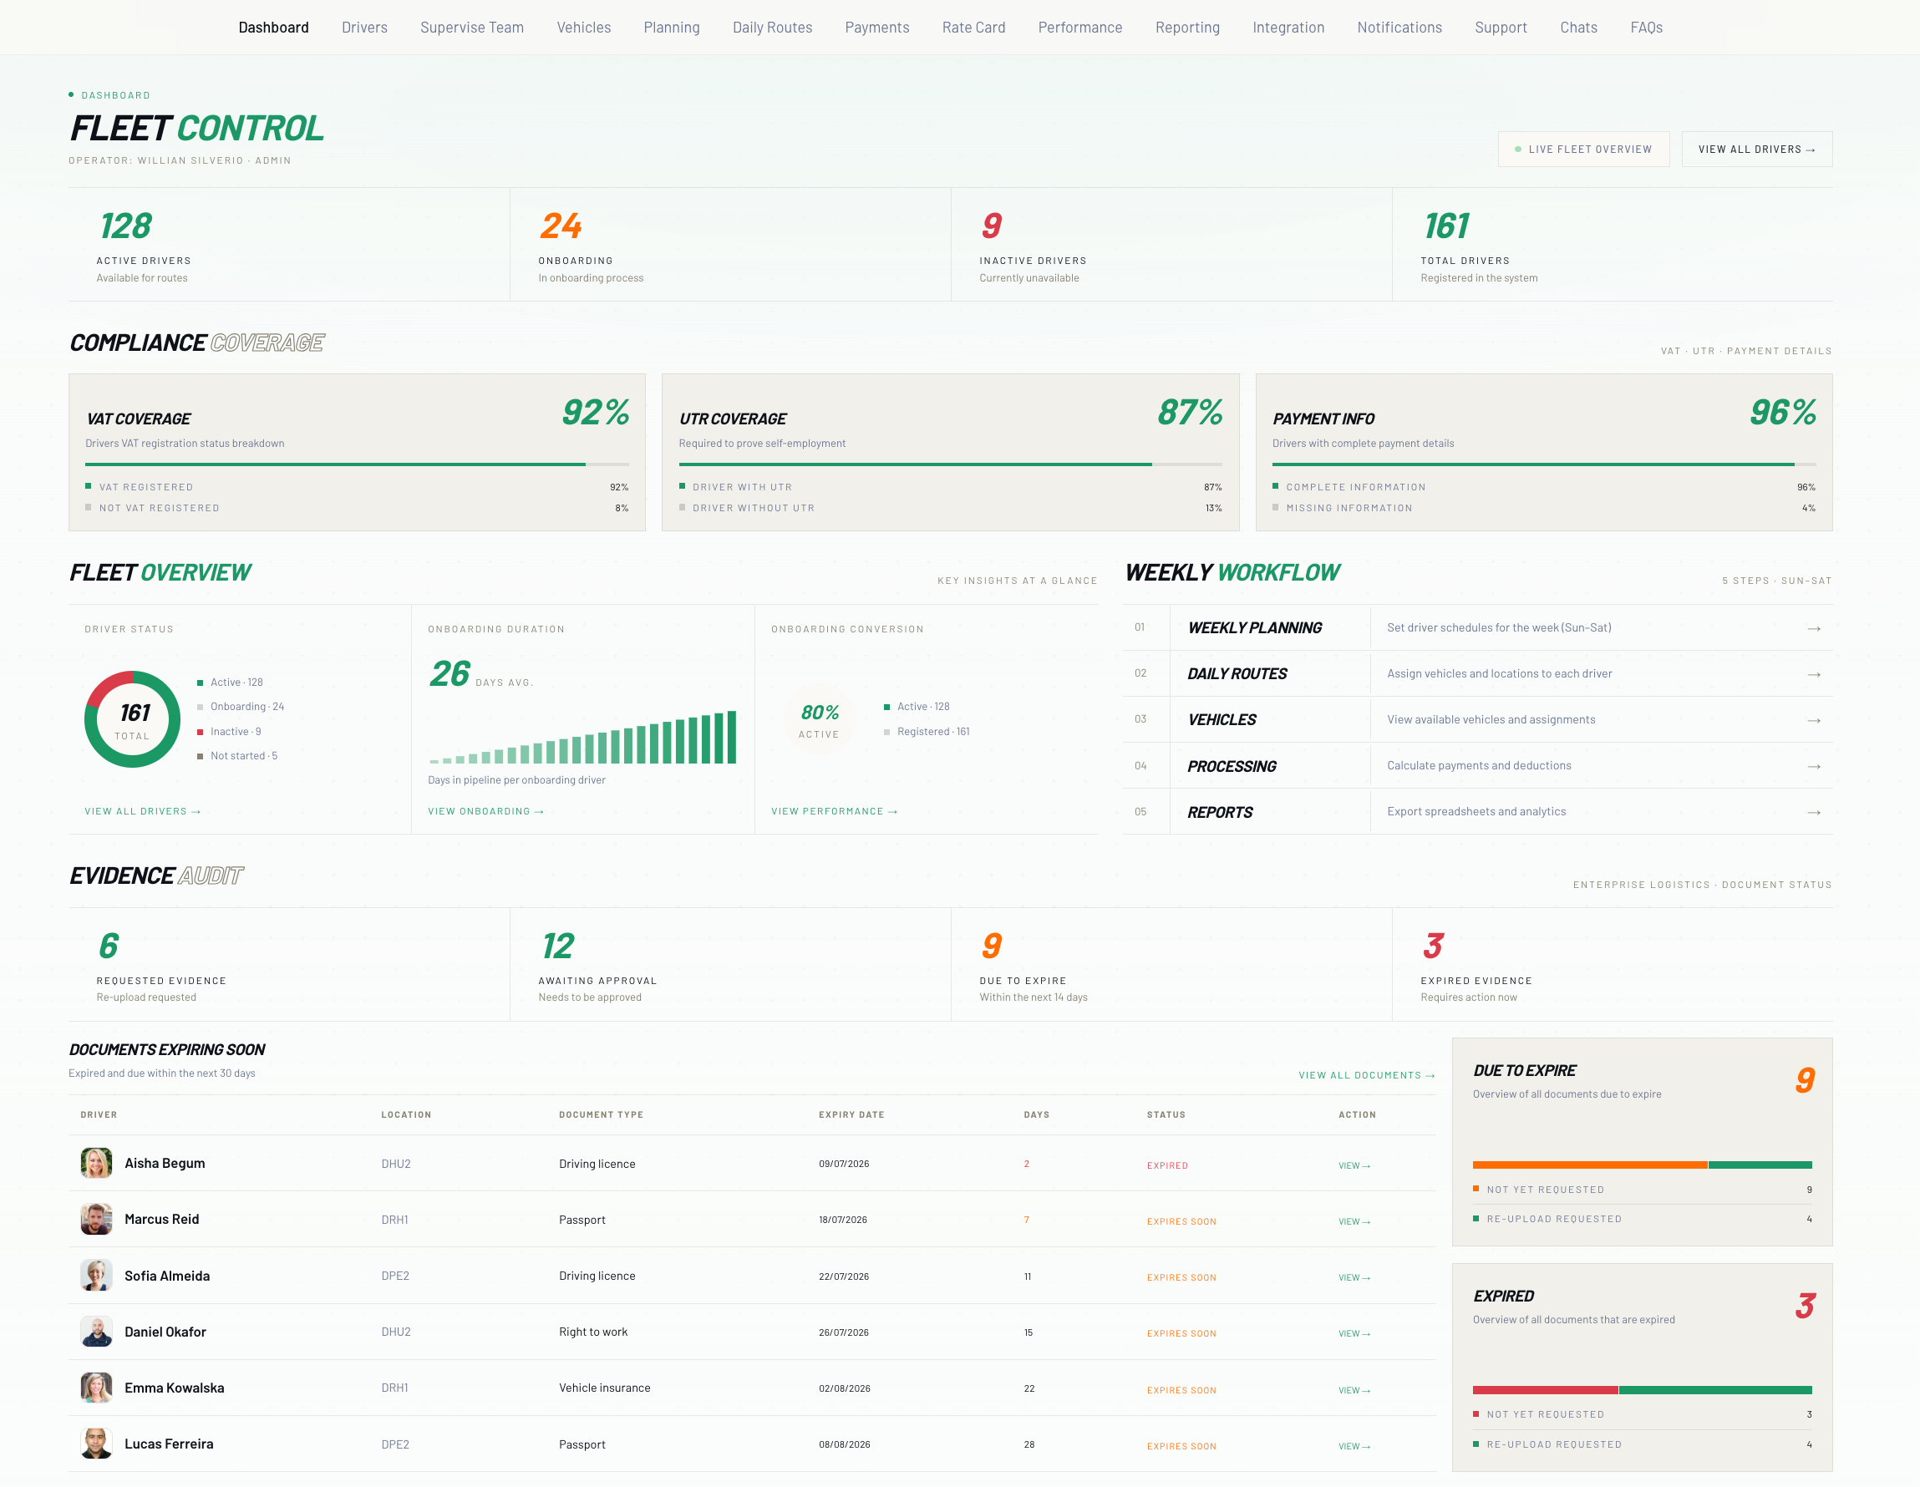Click the 12 Awaiting Approval card
This screenshot has width=1920, height=1487.
[730, 964]
